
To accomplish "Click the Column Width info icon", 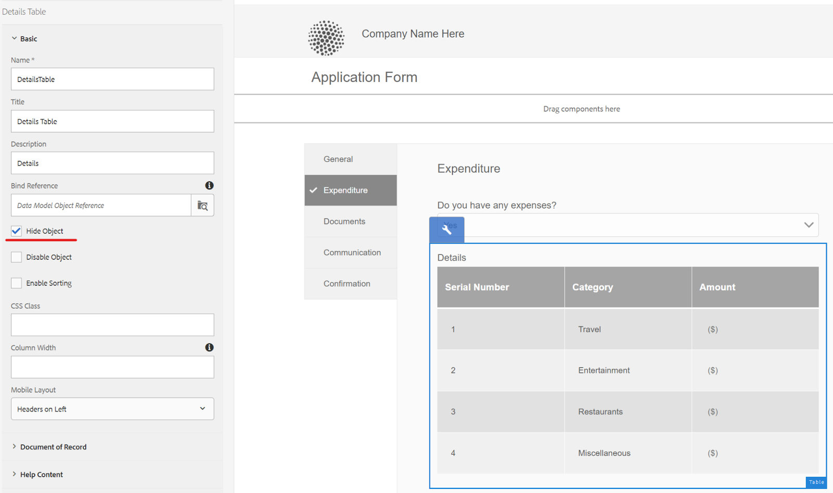I will pos(209,347).
